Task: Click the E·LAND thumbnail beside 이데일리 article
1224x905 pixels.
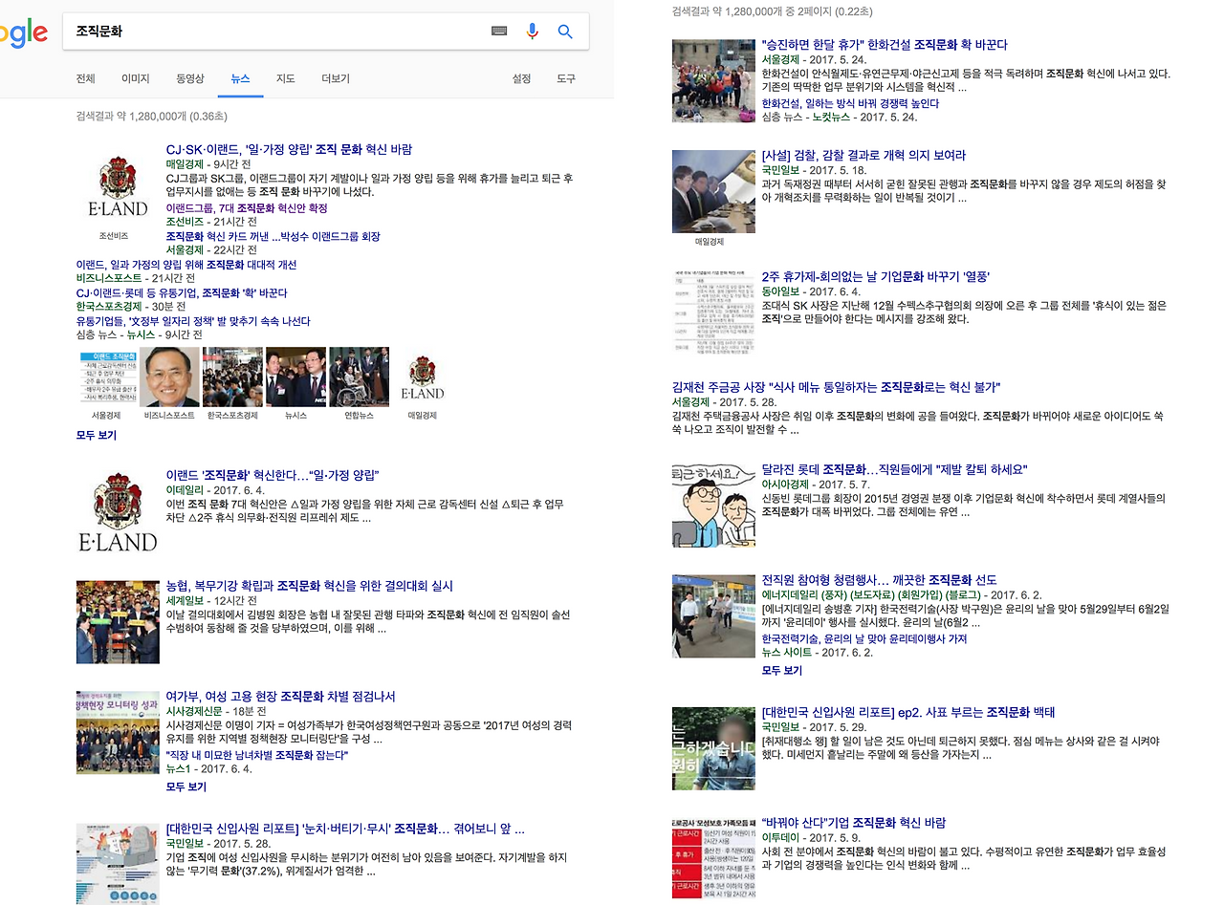Action: (118, 510)
